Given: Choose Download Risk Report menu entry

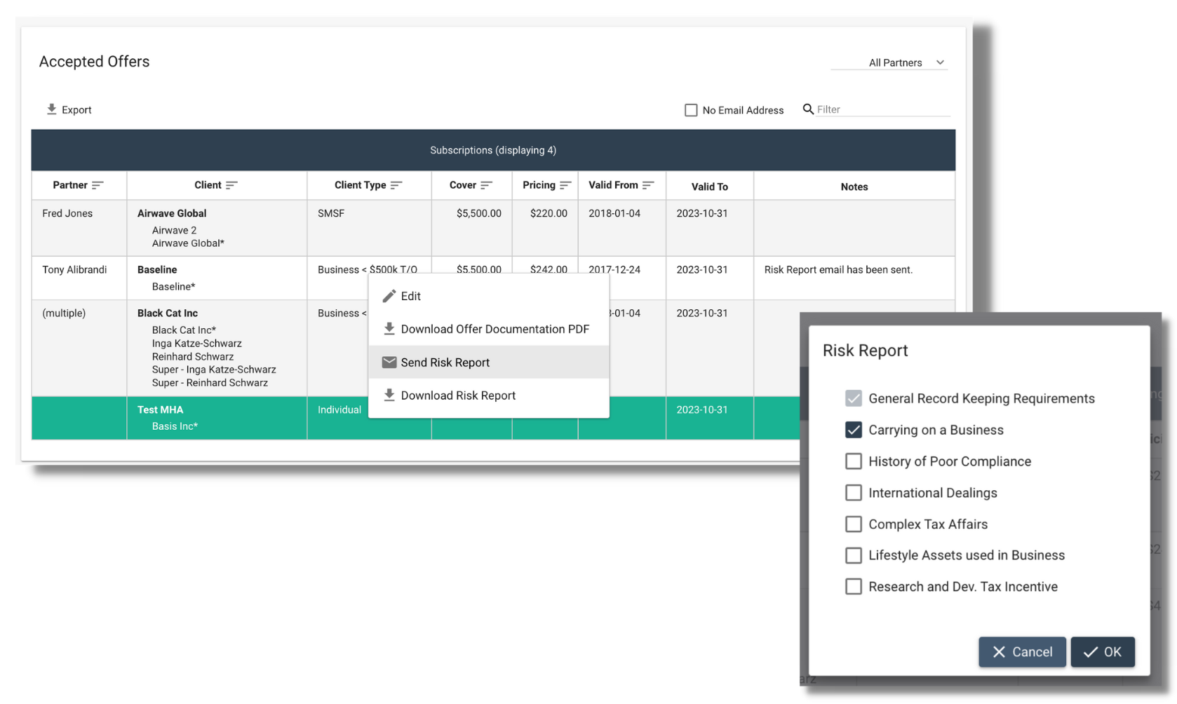Looking at the screenshot, I should click(457, 395).
